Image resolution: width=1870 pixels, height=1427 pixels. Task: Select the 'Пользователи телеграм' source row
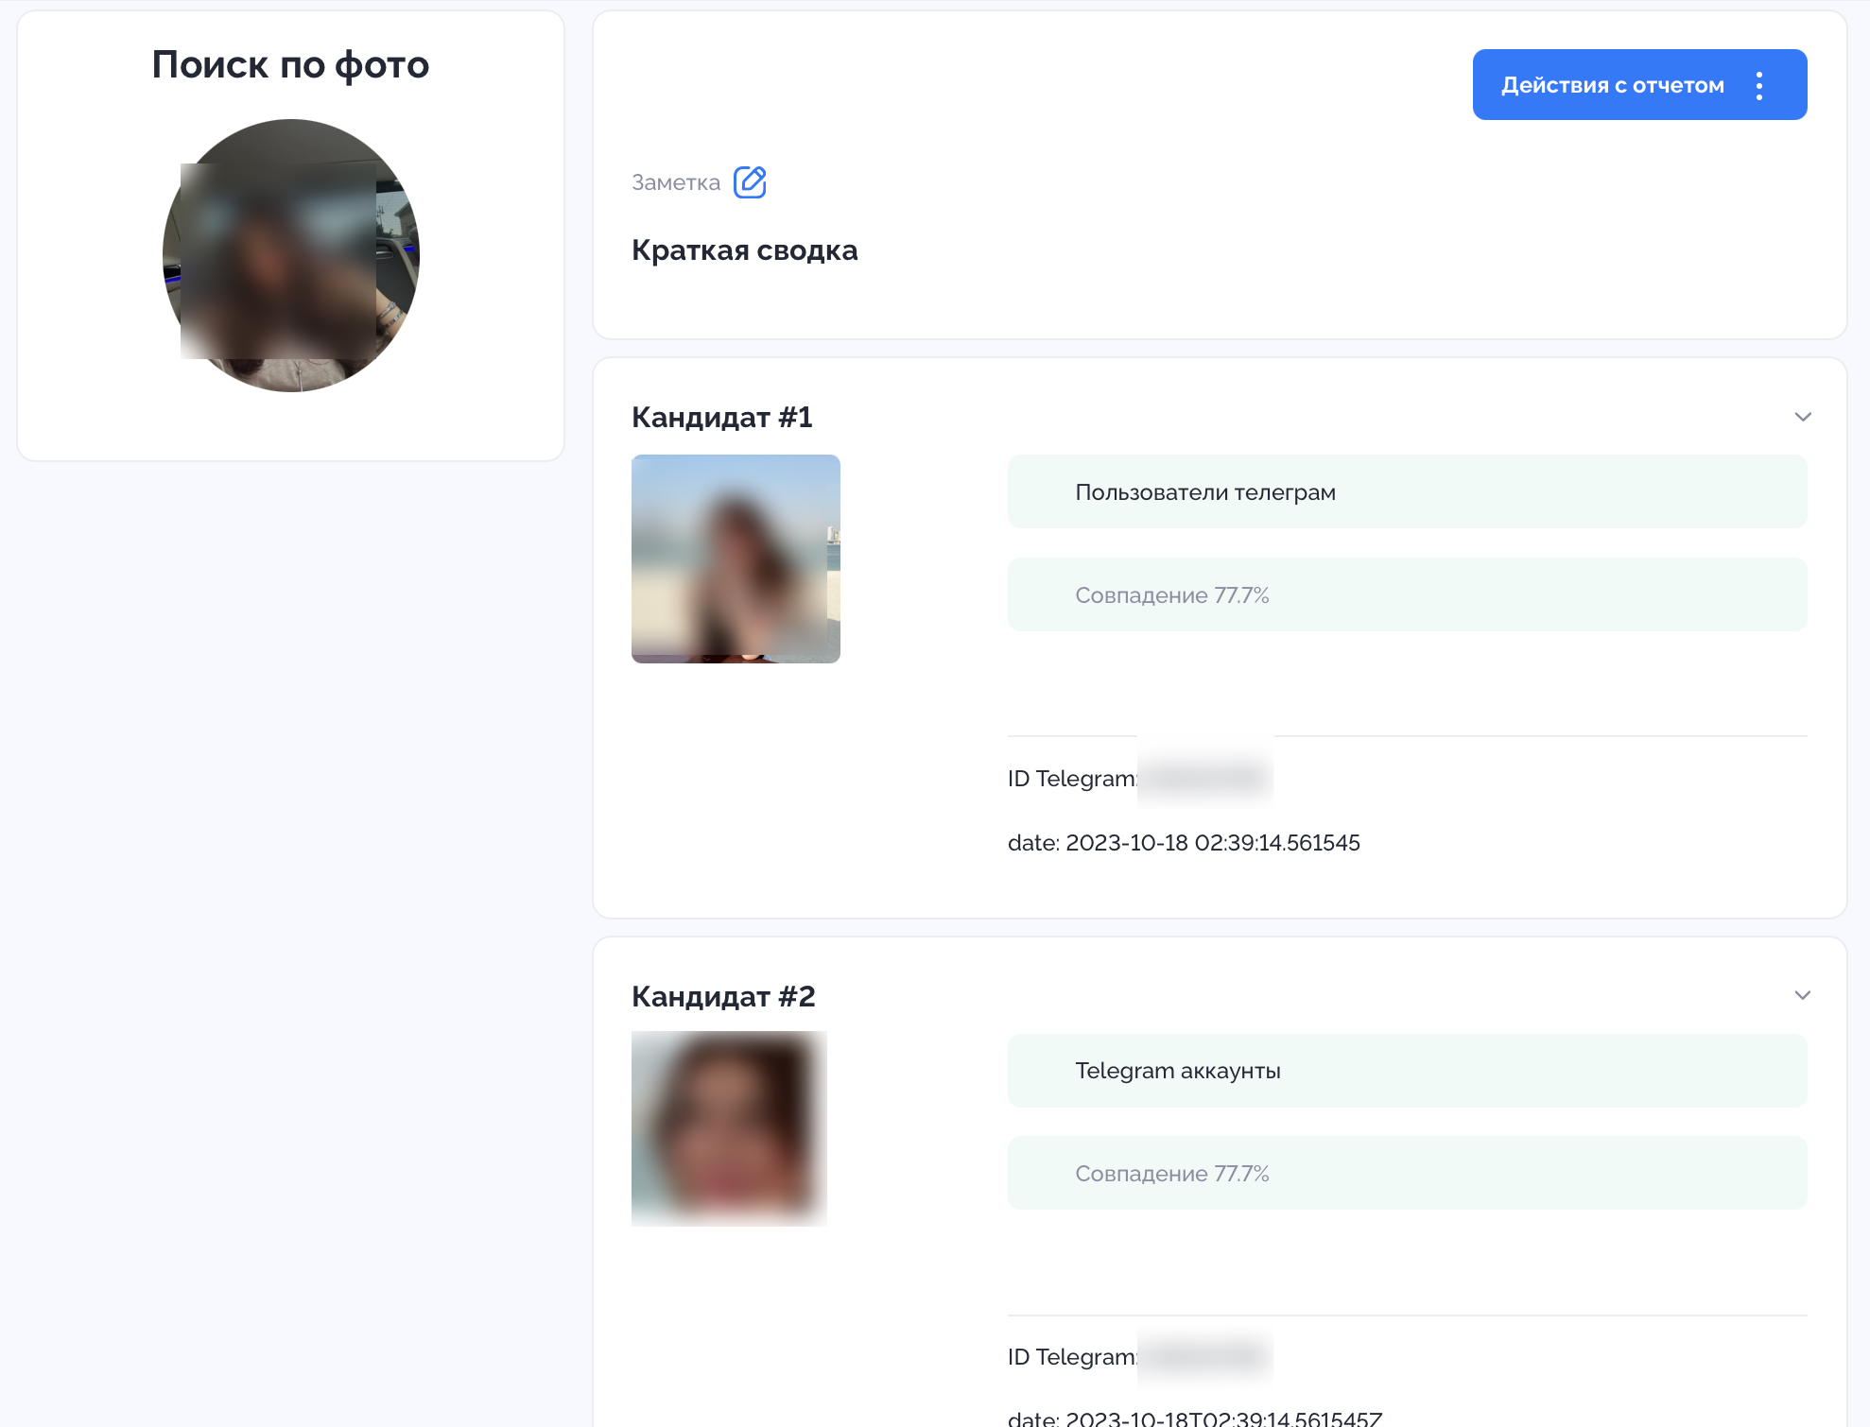tap(1406, 491)
